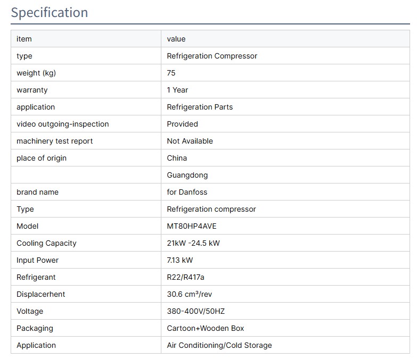Click the 'China' place of origin value
Image resolution: width=417 pixels, height=359 pixels.
coord(177,158)
